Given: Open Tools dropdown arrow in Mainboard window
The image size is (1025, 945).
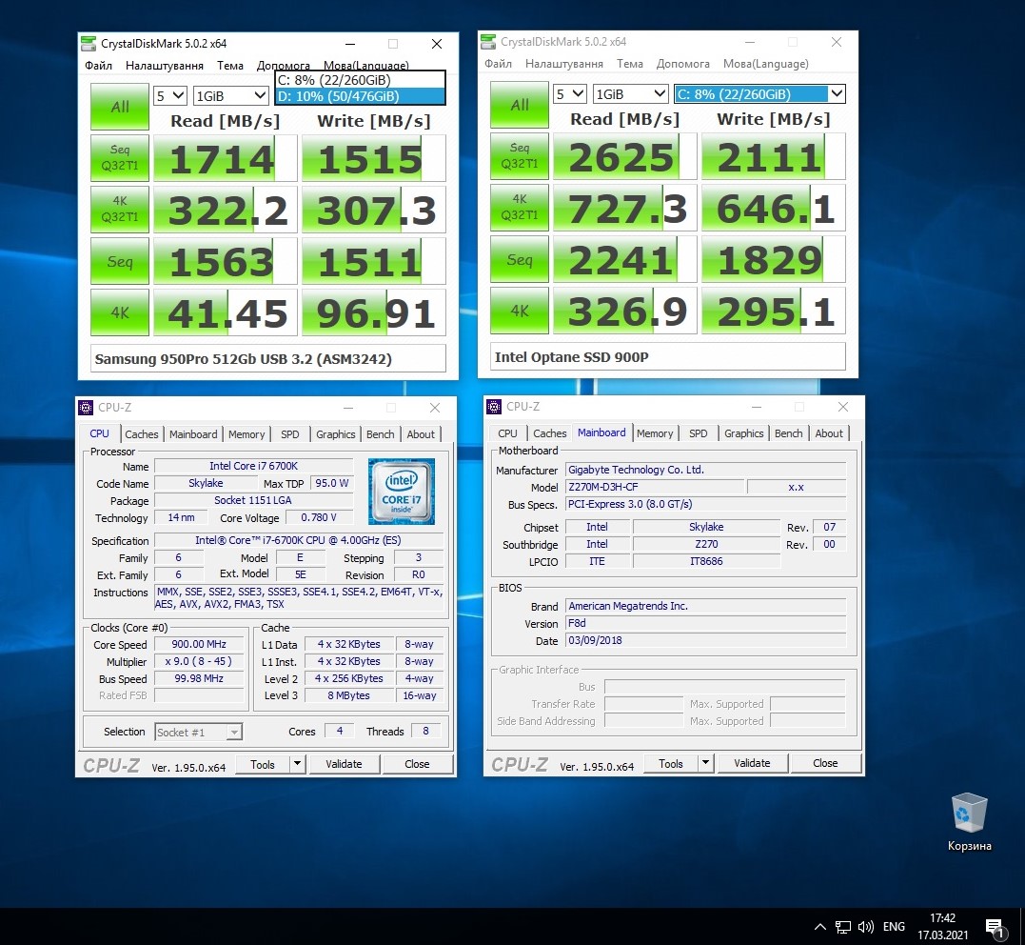Looking at the screenshot, I should click(x=705, y=762).
